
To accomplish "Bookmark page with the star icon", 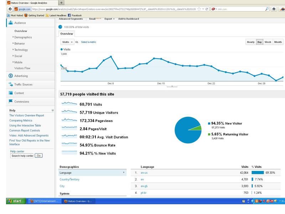I will [x=199, y=9].
